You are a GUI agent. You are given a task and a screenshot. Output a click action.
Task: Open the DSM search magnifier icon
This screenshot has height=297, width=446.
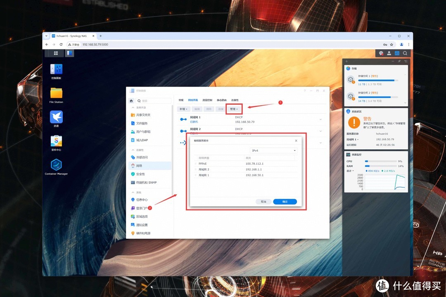coord(405,53)
